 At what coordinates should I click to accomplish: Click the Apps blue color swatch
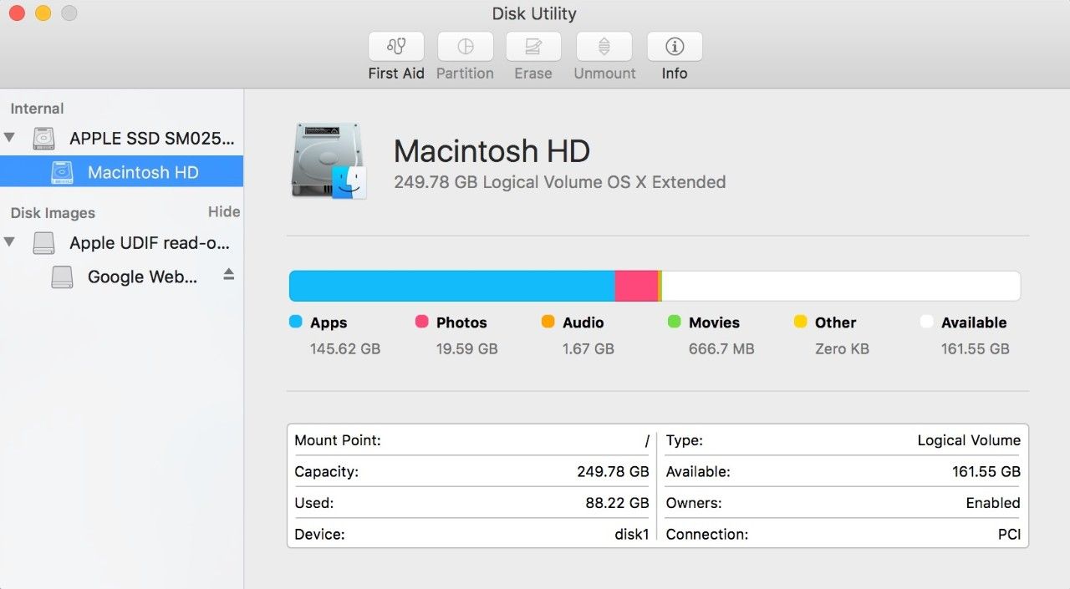tap(294, 322)
